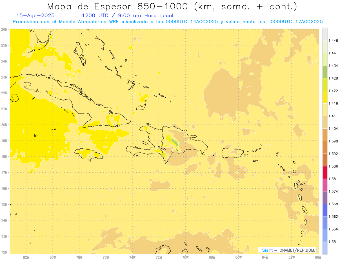The width and height of the screenshot is (338, 261).
Task: Click the latitude label "24N"
Action: pyautogui.click(x=4, y=61)
